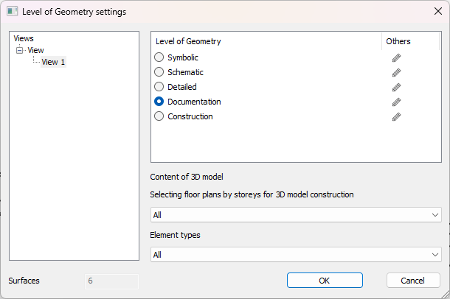Viewport: 450px width, 299px height.
Task: Select View 1 in the tree
Action: [x=53, y=62]
